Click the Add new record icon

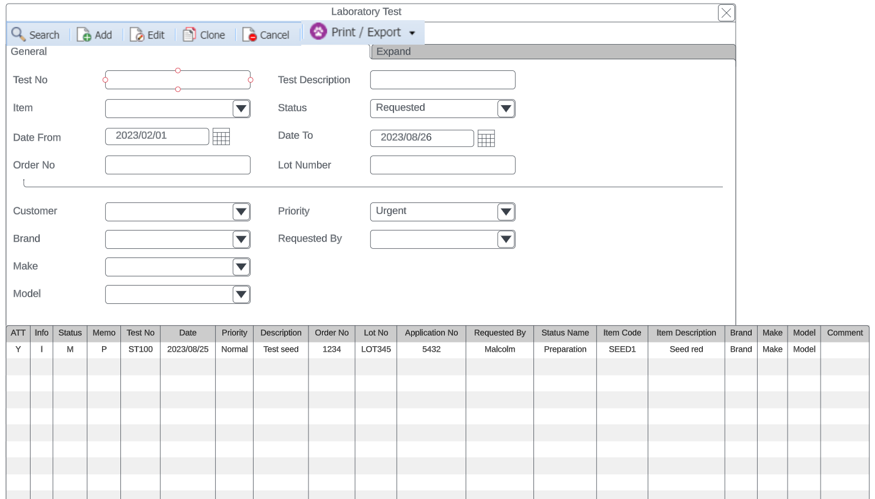pyautogui.click(x=84, y=35)
